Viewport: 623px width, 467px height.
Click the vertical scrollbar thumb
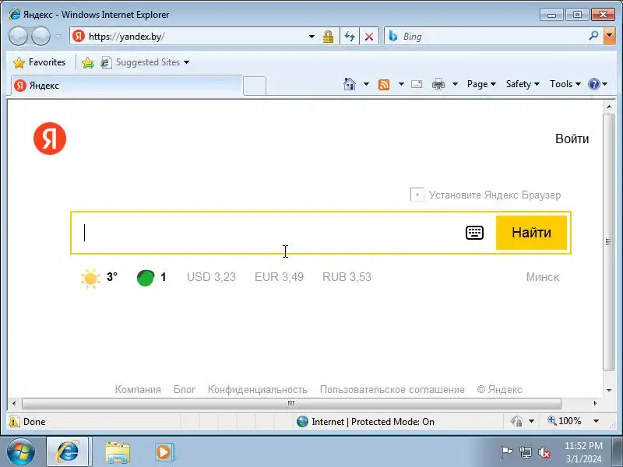608,242
